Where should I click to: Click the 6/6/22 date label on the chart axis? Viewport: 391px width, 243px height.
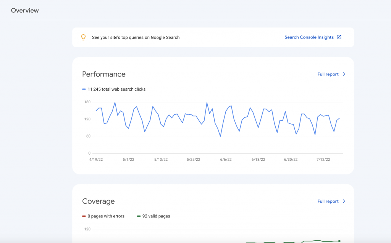click(x=226, y=160)
